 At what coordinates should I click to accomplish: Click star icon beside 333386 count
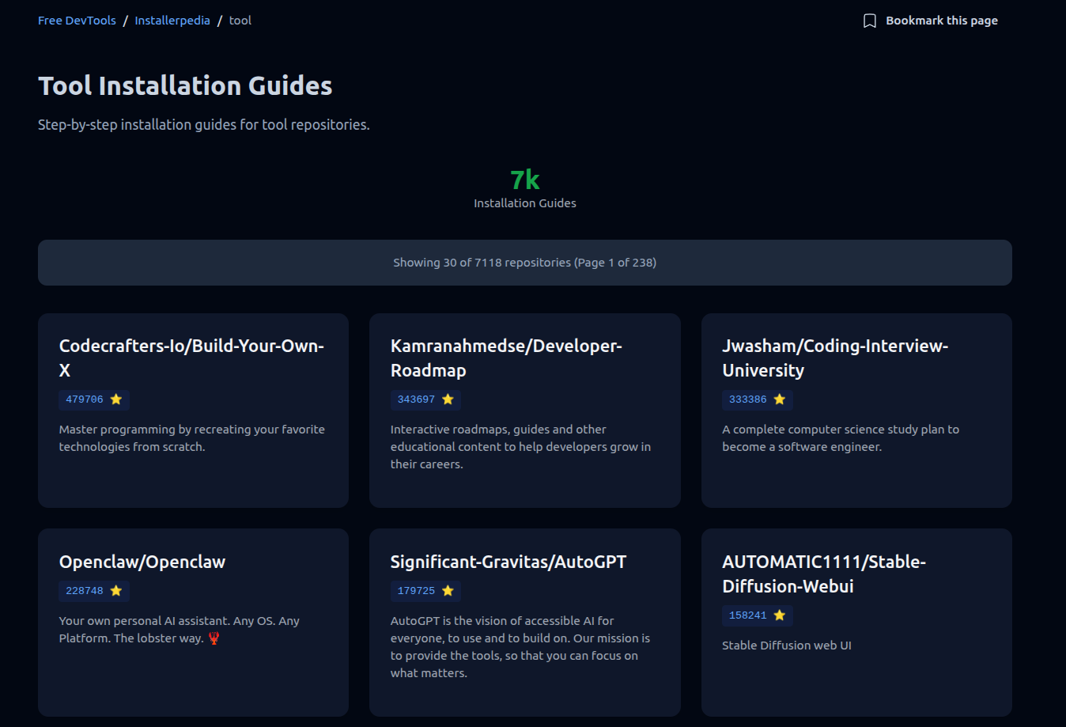click(x=780, y=399)
